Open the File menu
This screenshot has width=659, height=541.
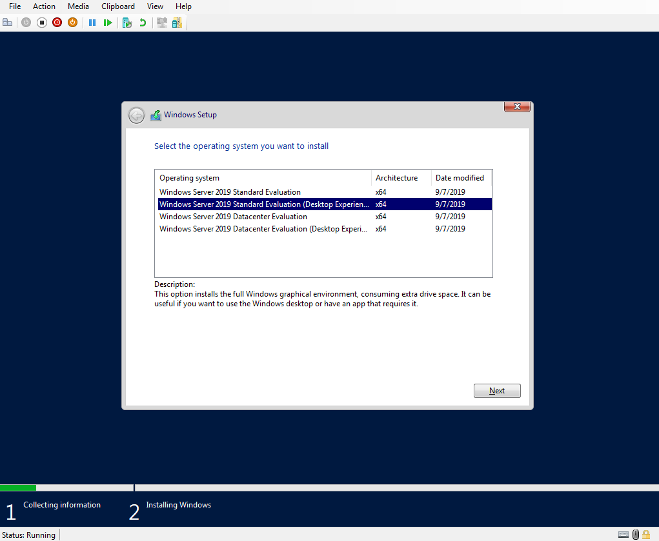click(x=15, y=6)
